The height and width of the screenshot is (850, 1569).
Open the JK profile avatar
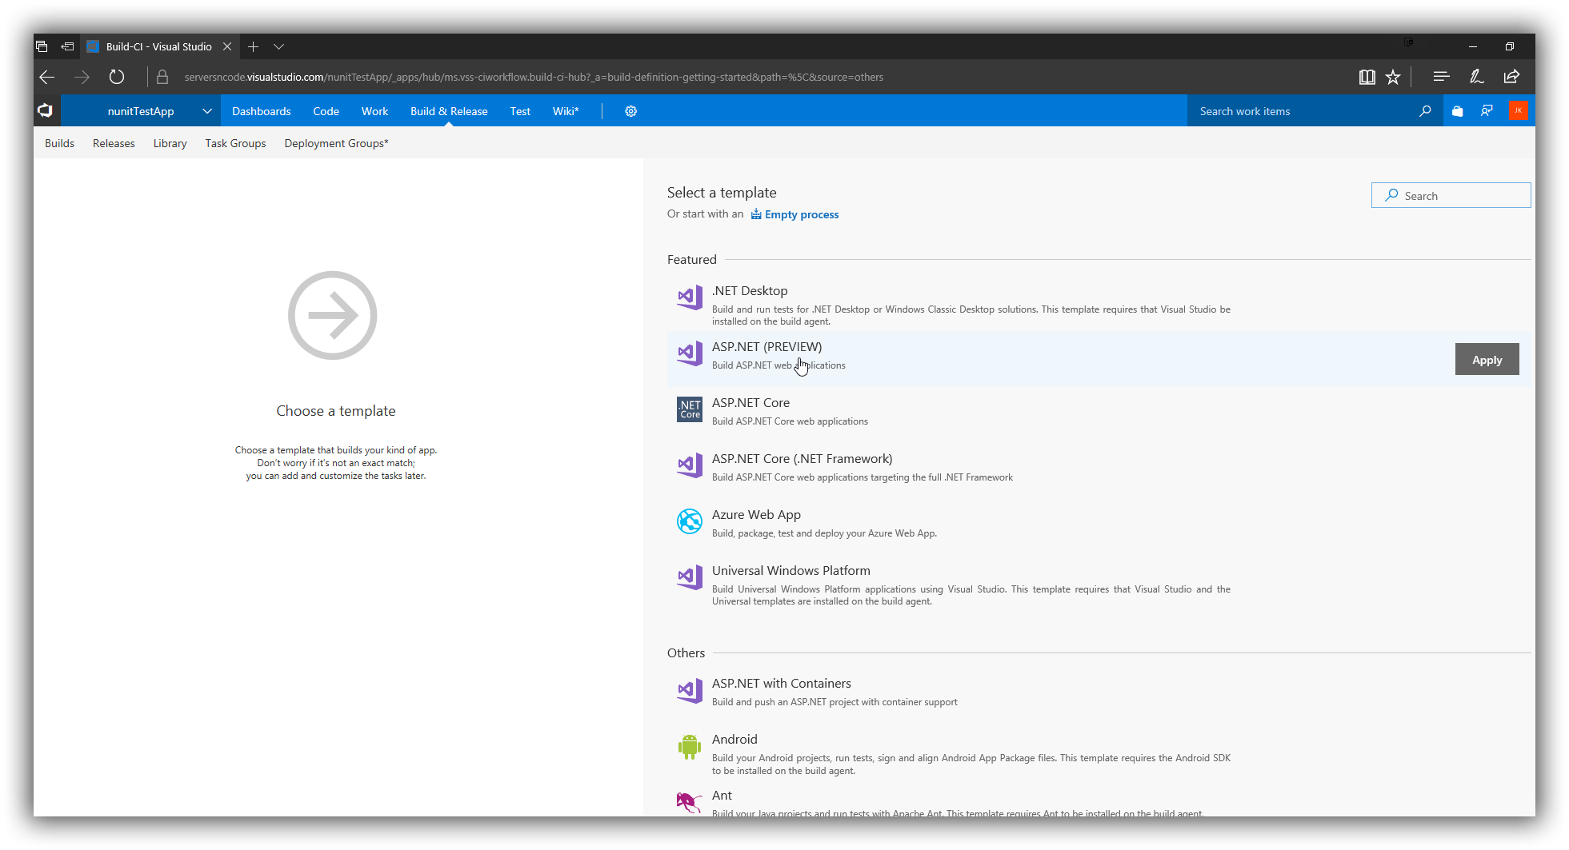pyautogui.click(x=1518, y=110)
